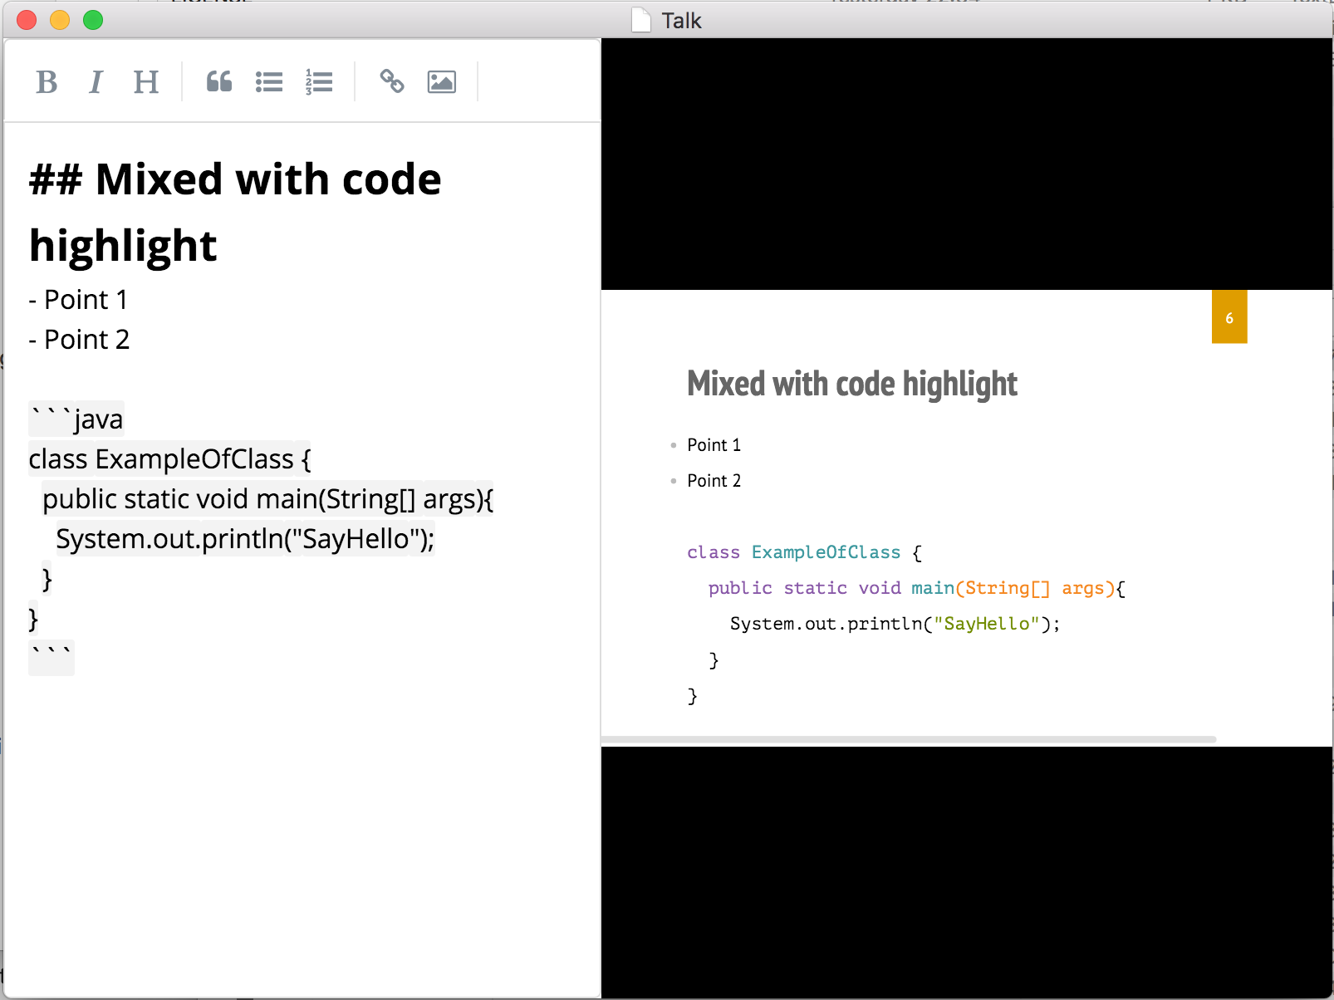Maximize the Talk window with green button
1334x1000 pixels.
click(93, 20)
